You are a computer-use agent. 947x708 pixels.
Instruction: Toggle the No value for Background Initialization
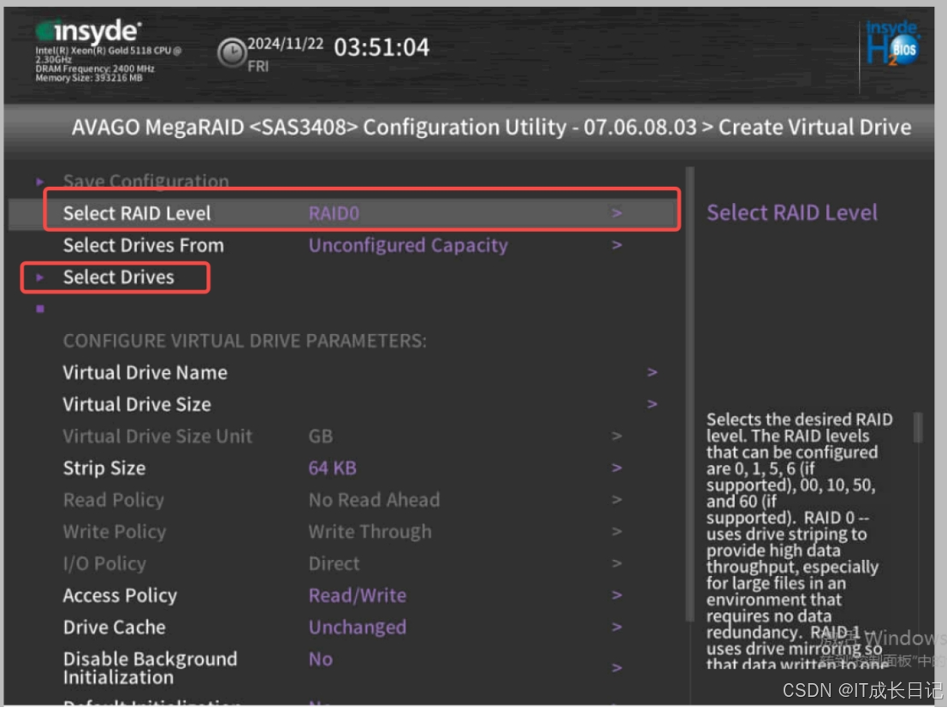point(321,660)
